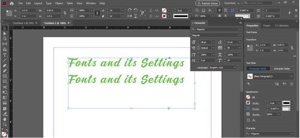Select the Note tool
The image size is (300, 138).
[x=5, y=109]
